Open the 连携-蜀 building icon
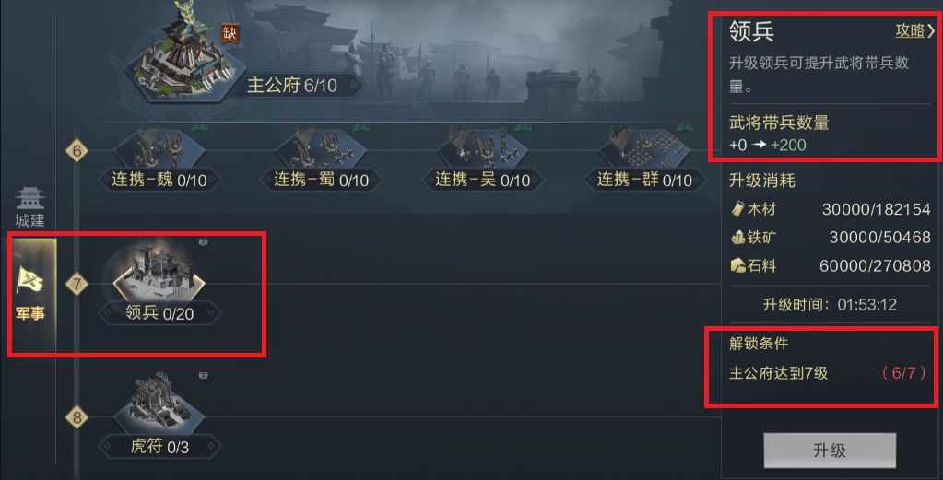Viewport: 943px width, 480px height. [321, 146]
